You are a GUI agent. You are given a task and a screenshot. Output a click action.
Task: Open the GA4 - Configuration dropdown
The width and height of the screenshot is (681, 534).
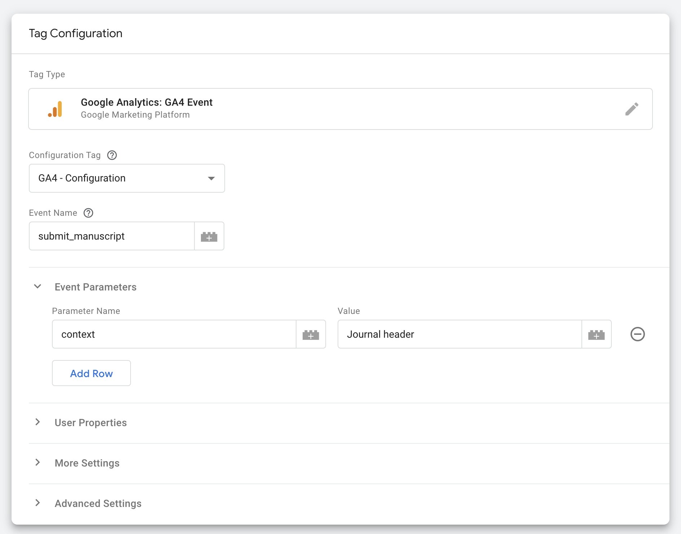click(x=127, y=178)
